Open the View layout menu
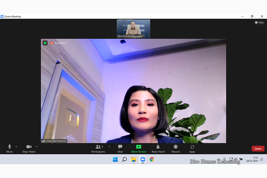267x178 pixels. pos(259,23)
